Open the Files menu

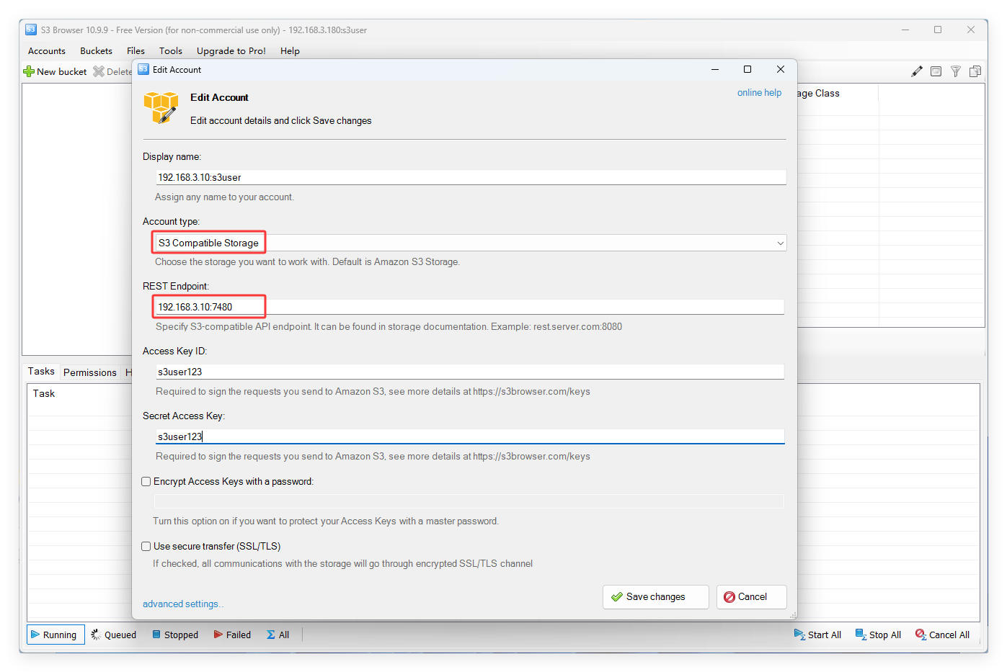[x=136, y=51]
